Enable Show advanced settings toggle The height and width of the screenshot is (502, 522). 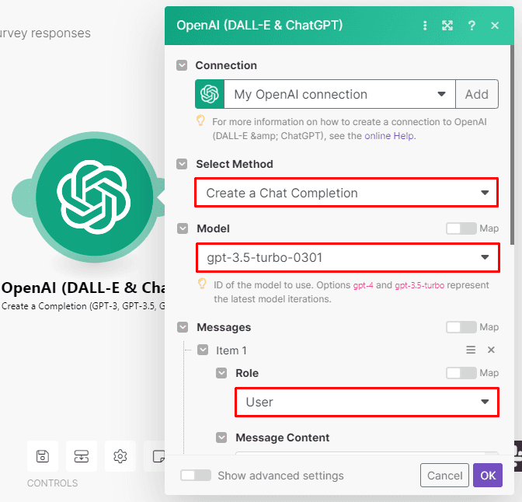click(196, 476)
